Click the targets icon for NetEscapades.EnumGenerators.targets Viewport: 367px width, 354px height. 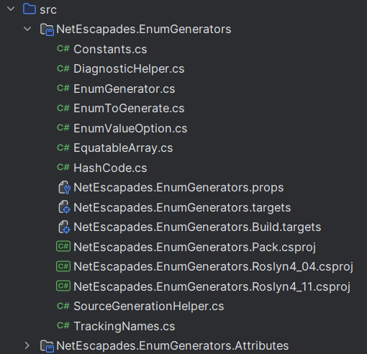(64, 207)
